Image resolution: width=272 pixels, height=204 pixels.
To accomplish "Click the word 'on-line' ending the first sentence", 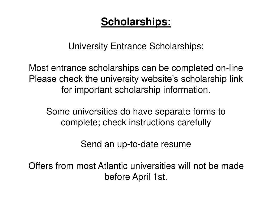I will tap(229, 68).
